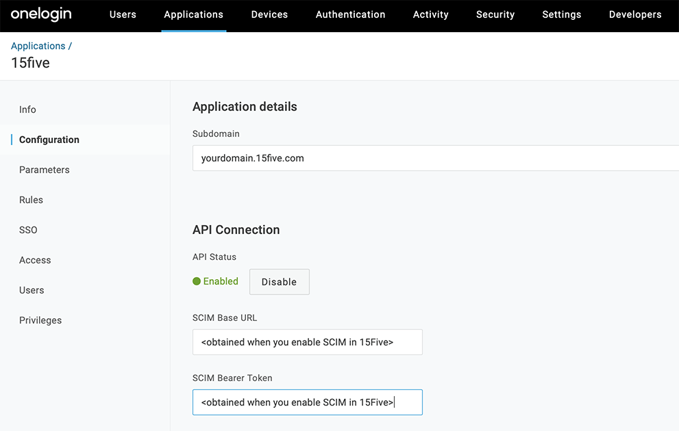Click the Subdomain input field
Image resolution: width=679 pixels, height=431 pixels.
[x=435, y=158]
